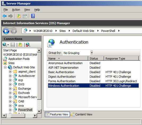Click the Connections horizontal scroll right arrow
Screen dimensions: 142x125
[x=35, y=115]
